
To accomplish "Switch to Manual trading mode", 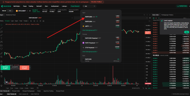I will coord(4,11).
